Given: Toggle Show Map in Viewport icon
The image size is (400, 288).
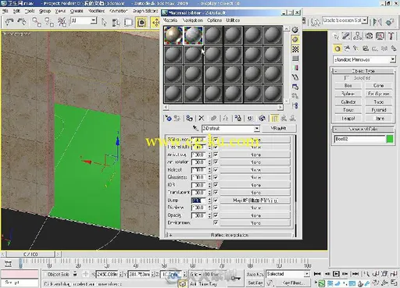Looking at the screenshot, I should [262, 119].
